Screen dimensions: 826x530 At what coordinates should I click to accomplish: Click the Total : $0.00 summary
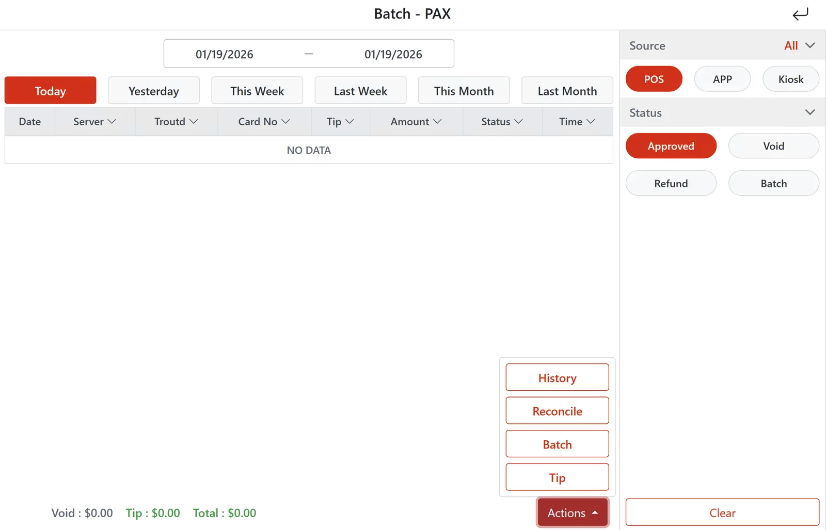[x=225, y=513]
